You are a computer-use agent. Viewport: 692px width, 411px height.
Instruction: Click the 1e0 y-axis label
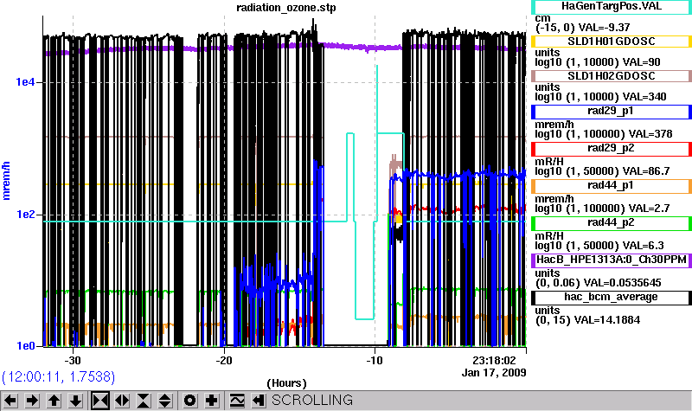pos(25,346)
